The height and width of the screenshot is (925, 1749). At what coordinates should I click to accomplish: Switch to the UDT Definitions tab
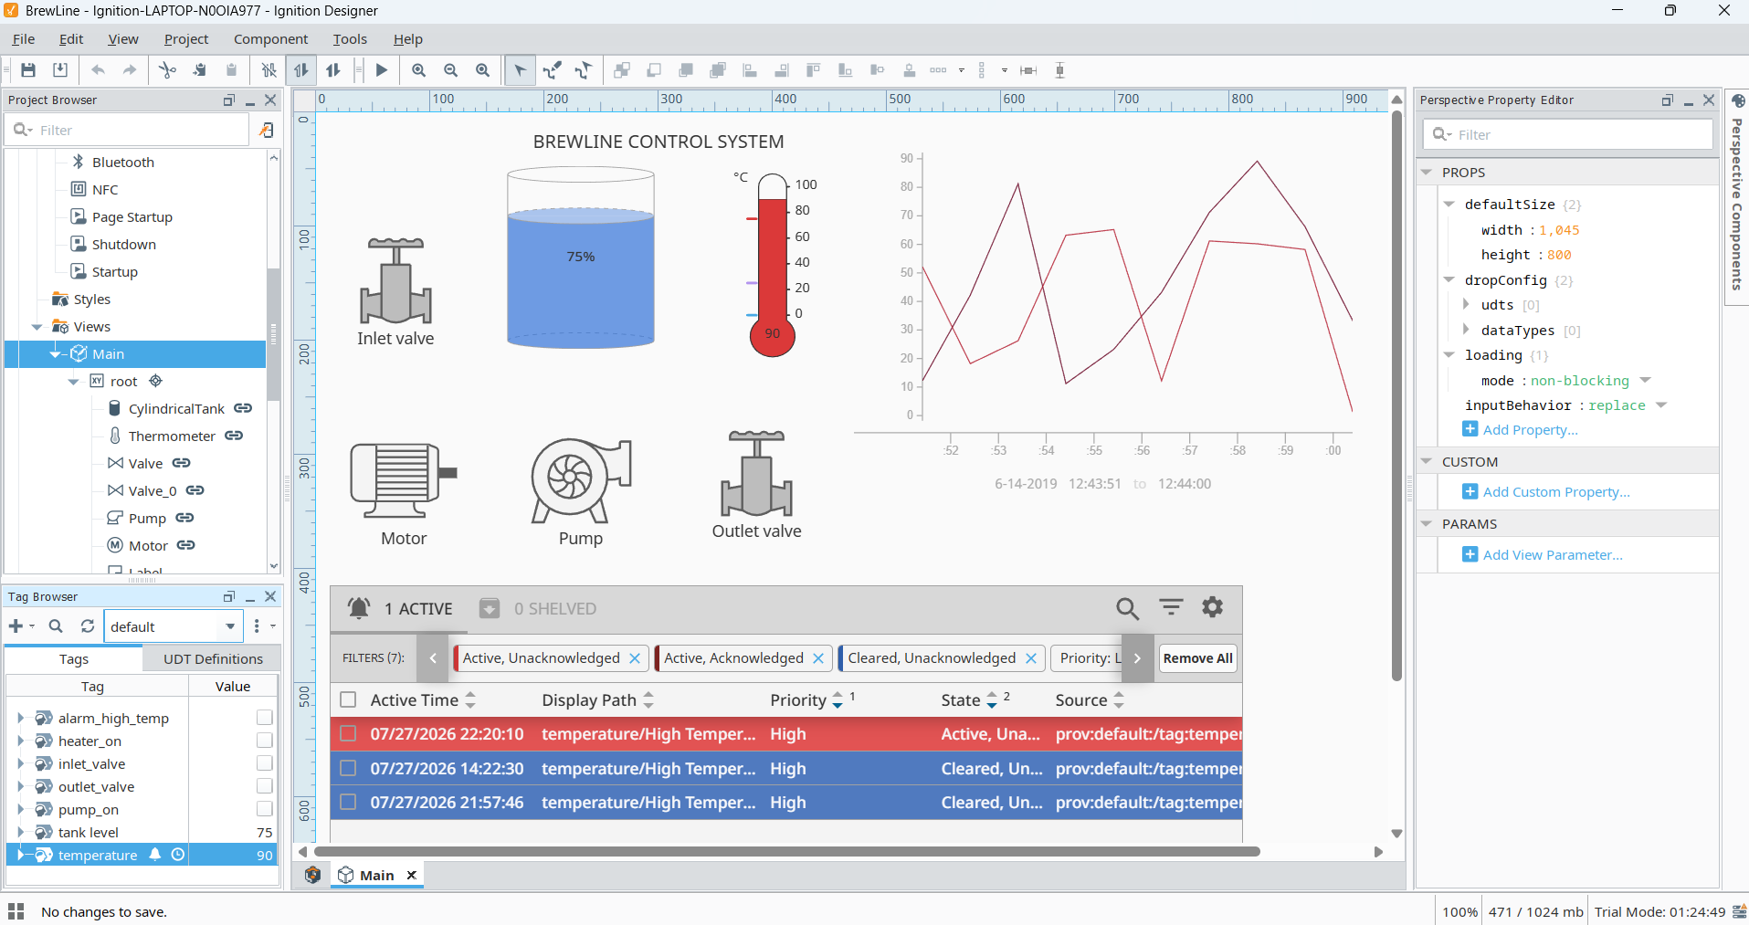(x=213, y=658)
